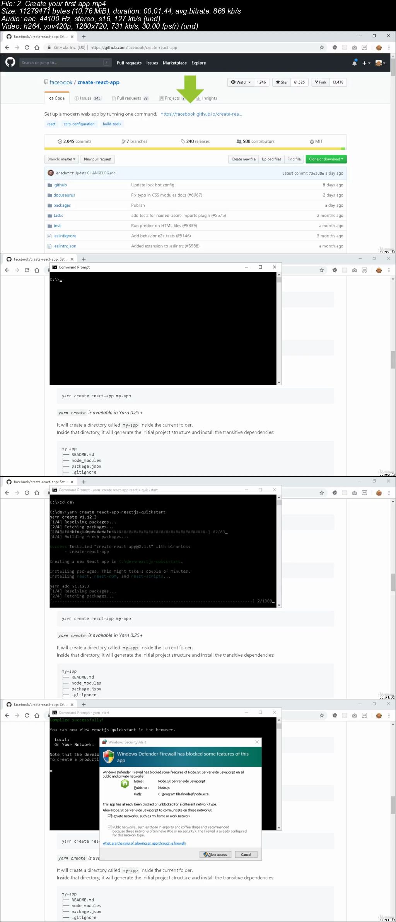Viewport: 396px width, 922px height.
Task: Open 7 branches link
Action: coord(135,141)
